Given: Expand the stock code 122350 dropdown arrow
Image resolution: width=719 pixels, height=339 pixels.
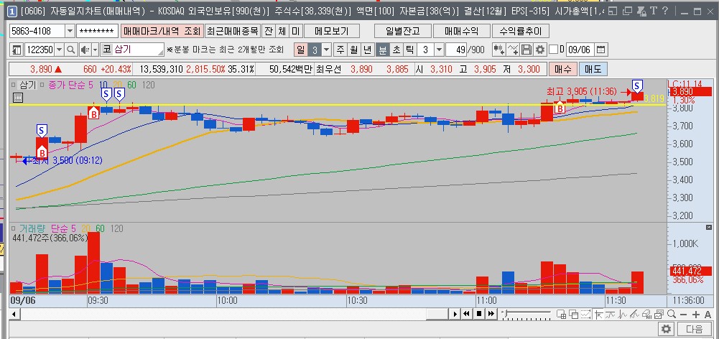Looking at the screenshot, I should [x=60, y=50].
